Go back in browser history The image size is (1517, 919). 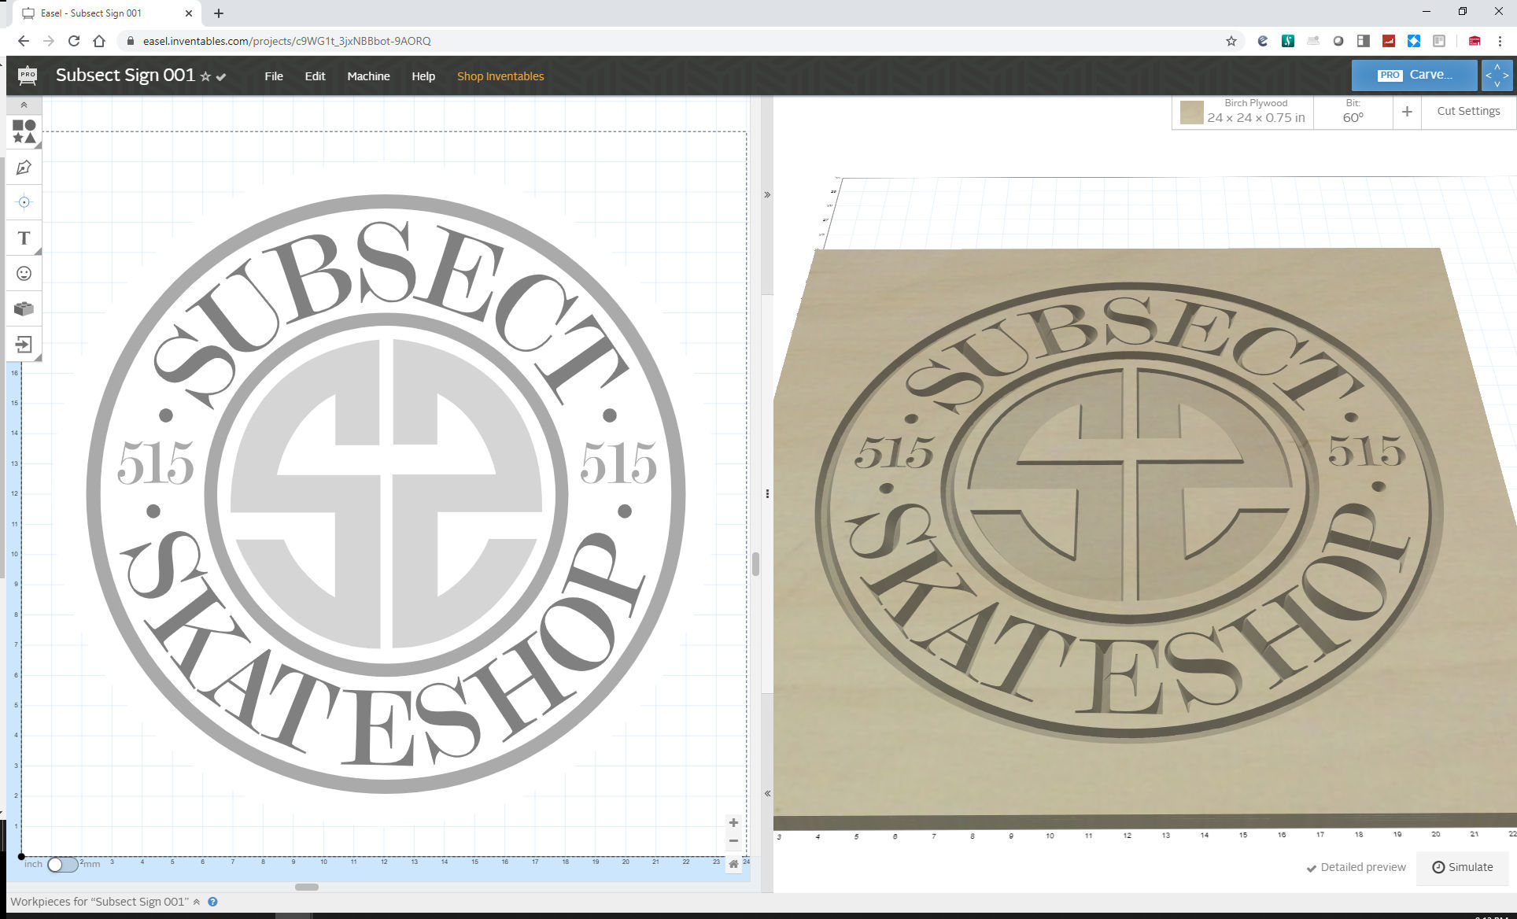tap(24, 41)
